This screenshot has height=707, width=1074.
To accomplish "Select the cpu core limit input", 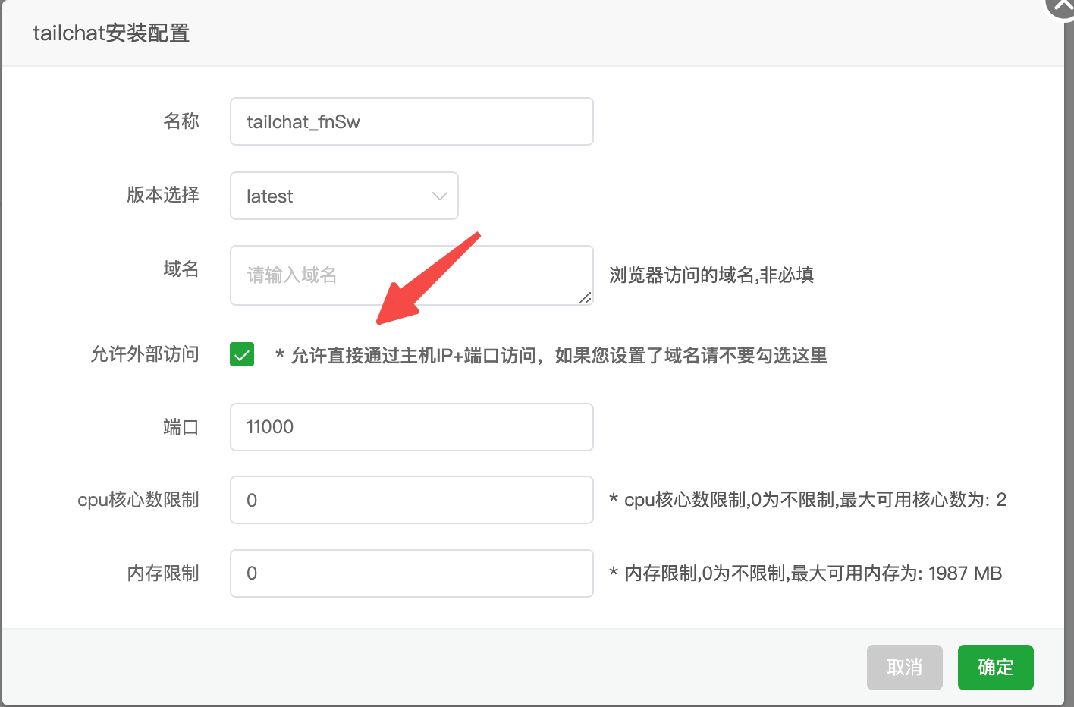I will (x=411, y=500).
